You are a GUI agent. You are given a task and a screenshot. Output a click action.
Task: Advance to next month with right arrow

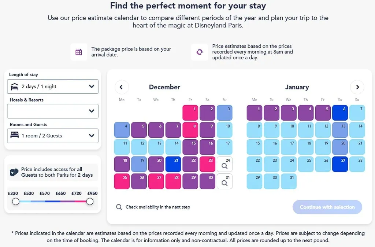pos(357,87)
